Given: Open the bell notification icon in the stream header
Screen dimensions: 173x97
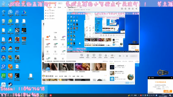Looking at the screenshot, I should pos(133,9).
